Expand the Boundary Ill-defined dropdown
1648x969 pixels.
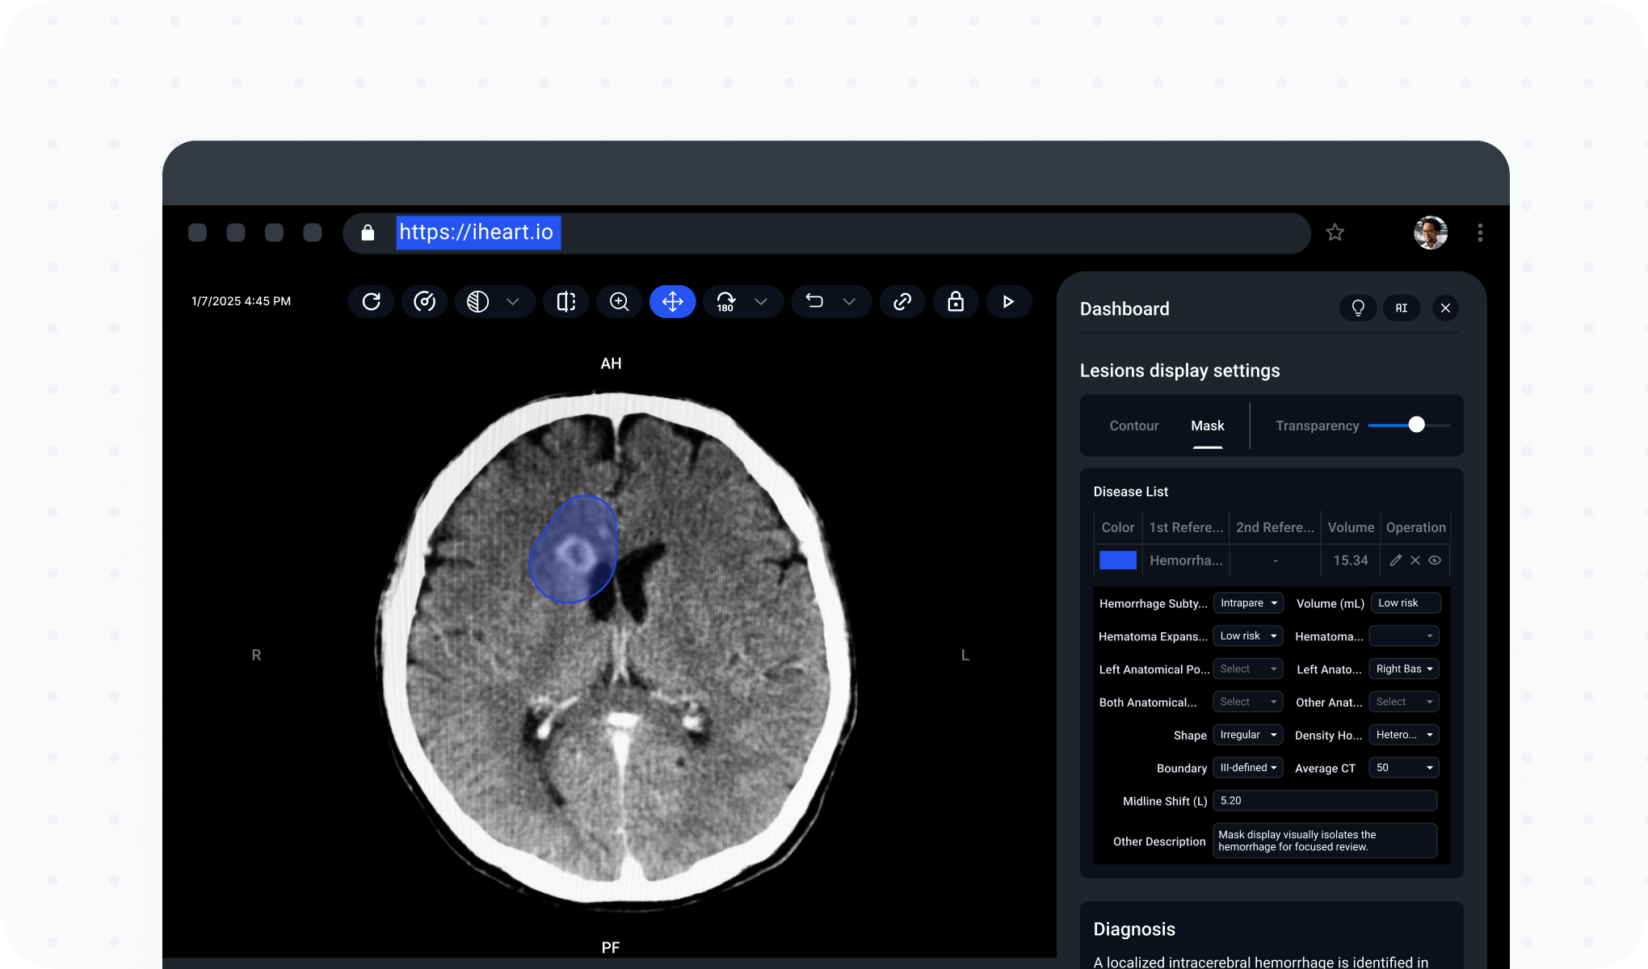point(1248,768)
